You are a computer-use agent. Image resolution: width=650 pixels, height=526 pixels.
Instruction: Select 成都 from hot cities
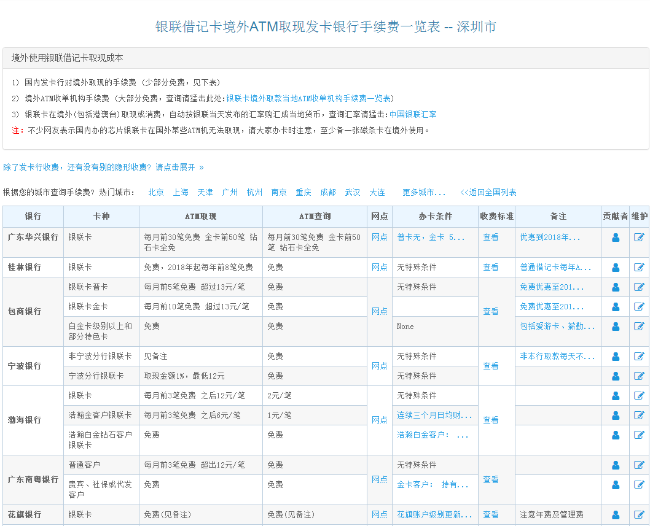(328, 192)
